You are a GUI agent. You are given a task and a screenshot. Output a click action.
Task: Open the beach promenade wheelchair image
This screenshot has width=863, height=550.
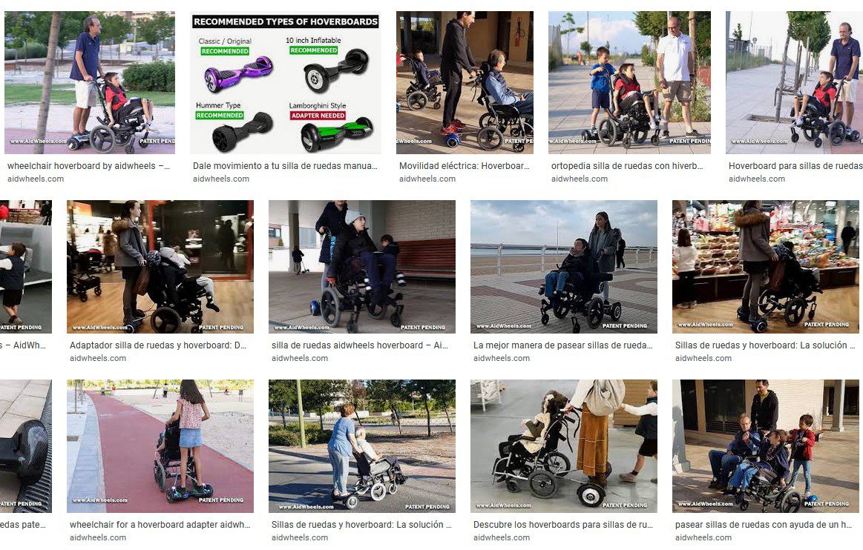coord(564,267)
